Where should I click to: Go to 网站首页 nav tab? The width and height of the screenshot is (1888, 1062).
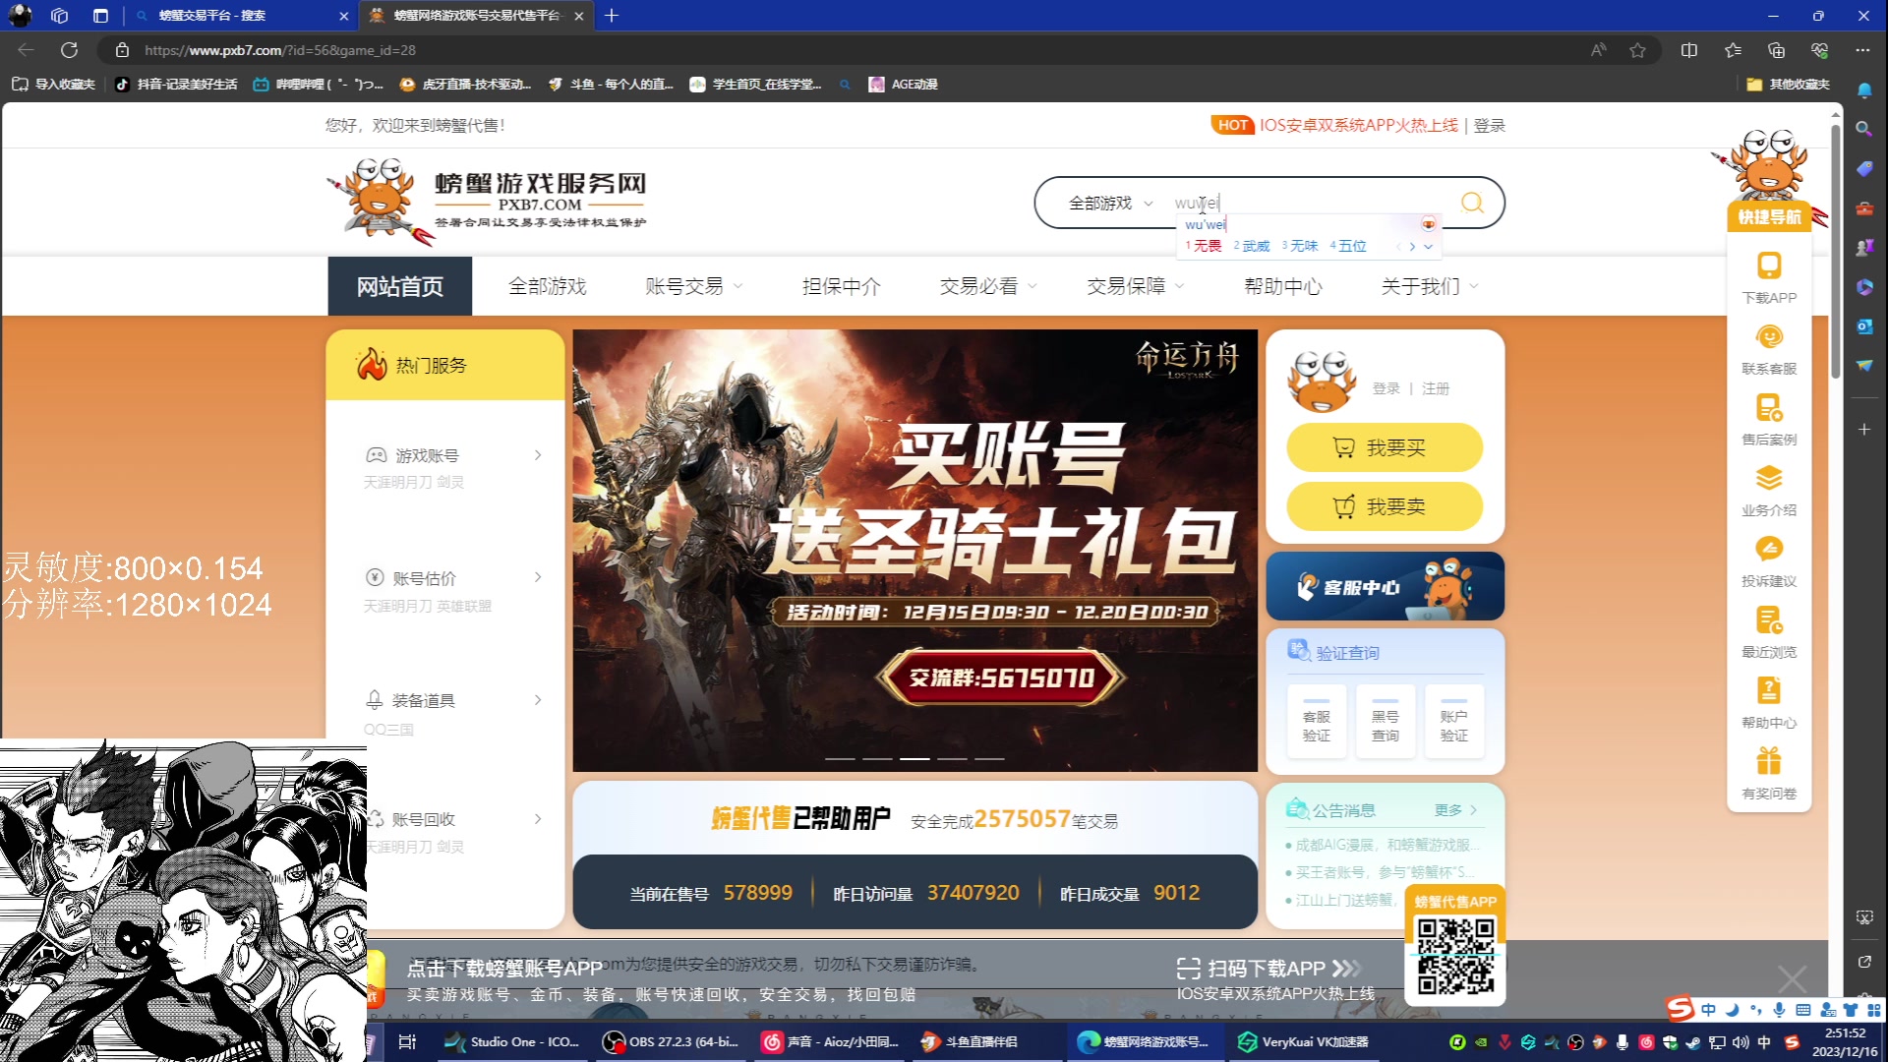[x=399, y=286]
